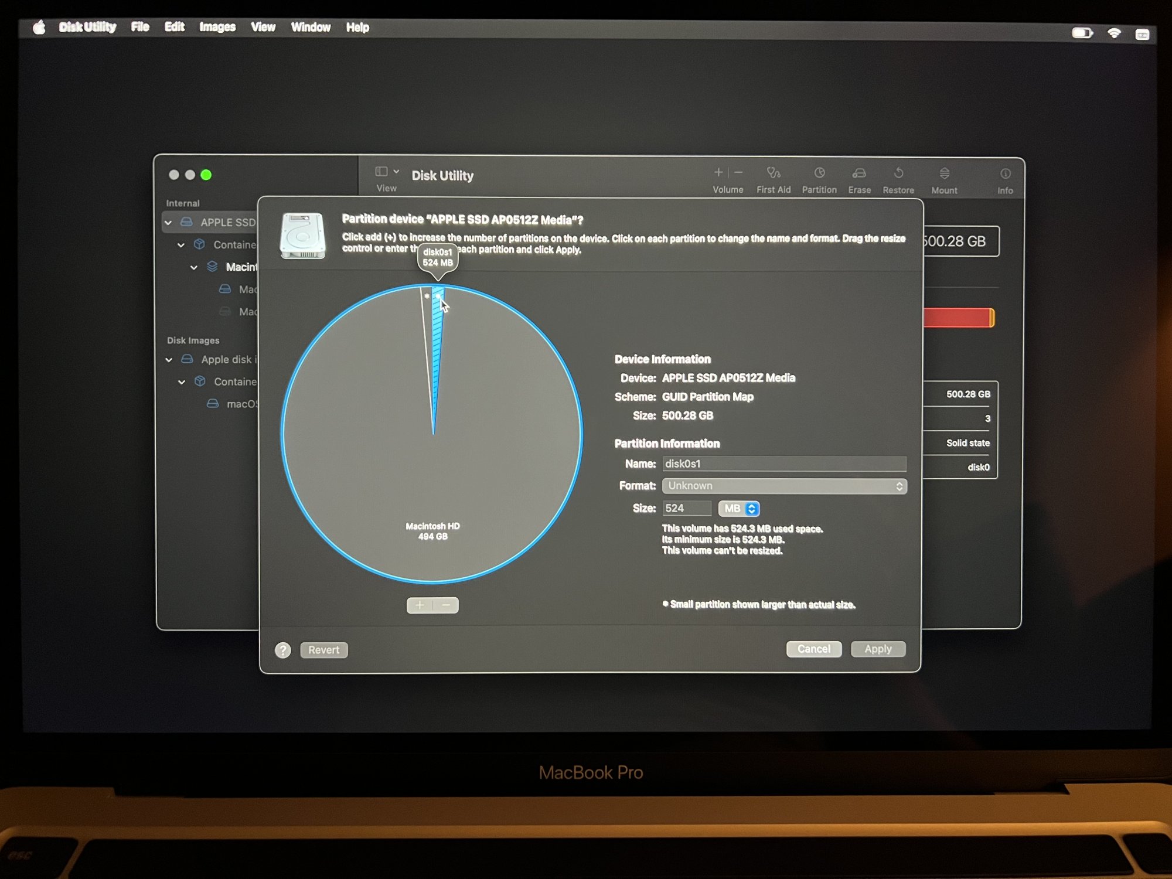Select the macOS volume in sidebar
Viewport: 1172px width, 879px height.
(232, 404)
